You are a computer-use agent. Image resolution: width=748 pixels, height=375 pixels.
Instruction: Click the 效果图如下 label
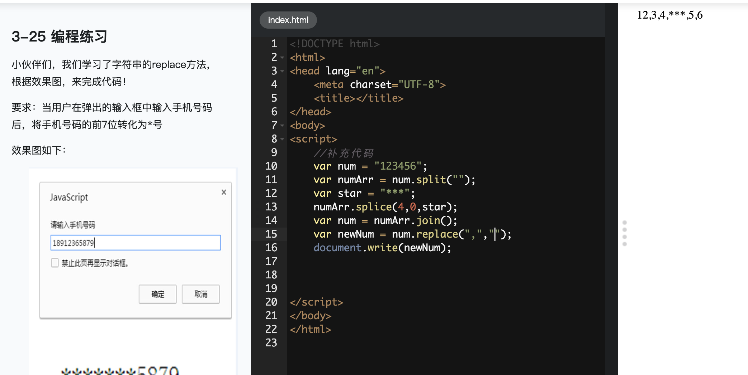click(39, 150)
